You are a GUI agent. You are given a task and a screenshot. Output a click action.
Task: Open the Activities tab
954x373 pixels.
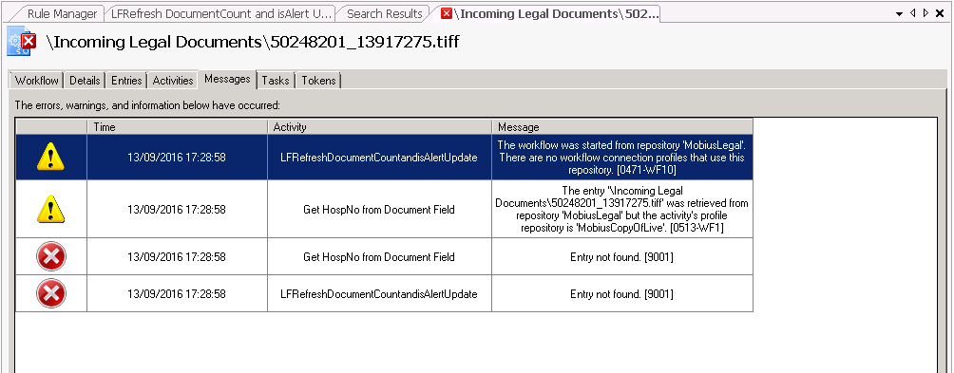(173, 80)
